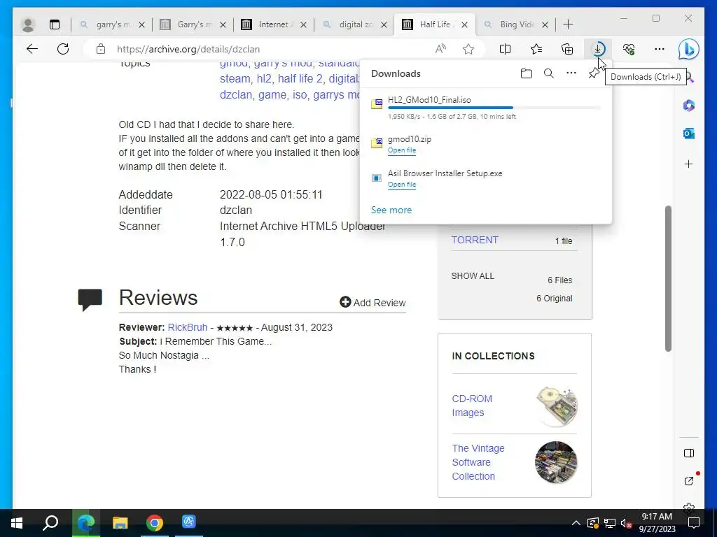The height and width of the screenshot is (537, 717).
Task: Click HL2_GMod10_Final.iso download progress bar
Action: [x=494, y=108]
